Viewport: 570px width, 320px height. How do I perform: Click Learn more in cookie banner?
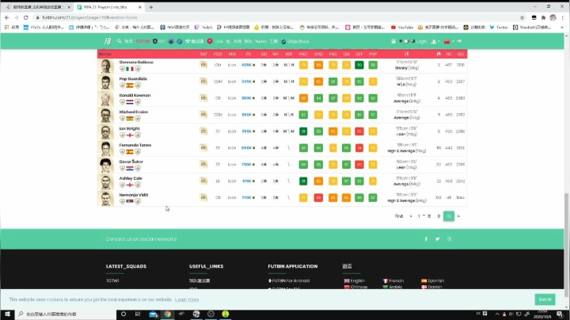tap(187, 299)
